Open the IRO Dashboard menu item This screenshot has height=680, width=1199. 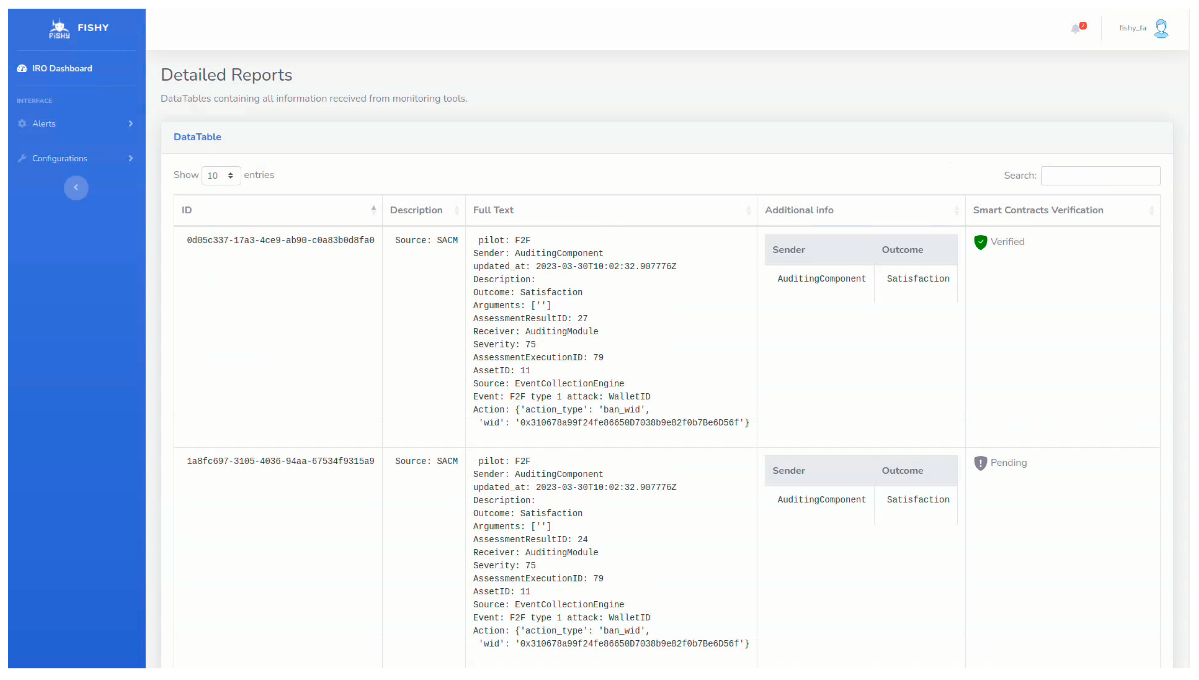[x=62, y=69]
